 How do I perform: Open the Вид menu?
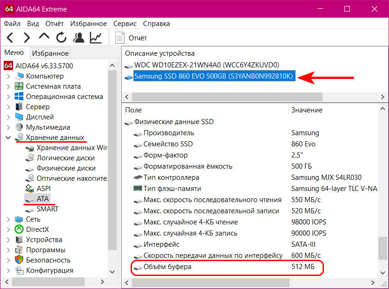pos(33,24)
